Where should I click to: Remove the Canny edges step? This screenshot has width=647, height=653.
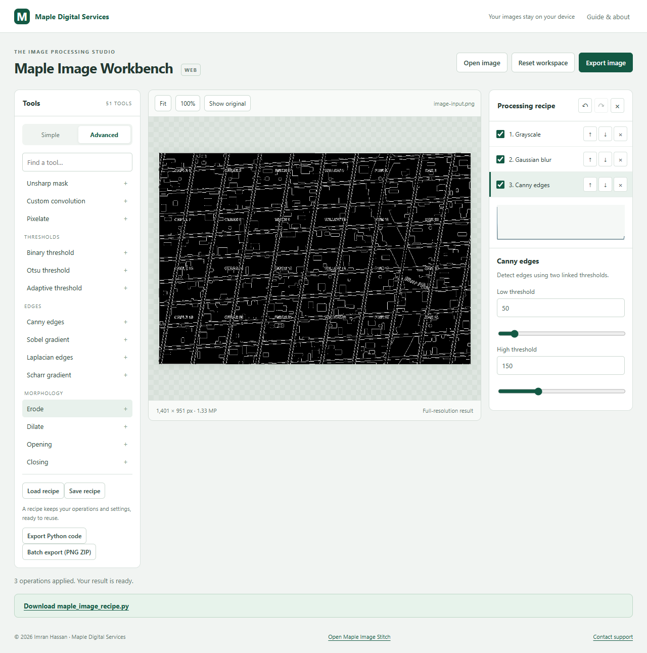(620, 185)
